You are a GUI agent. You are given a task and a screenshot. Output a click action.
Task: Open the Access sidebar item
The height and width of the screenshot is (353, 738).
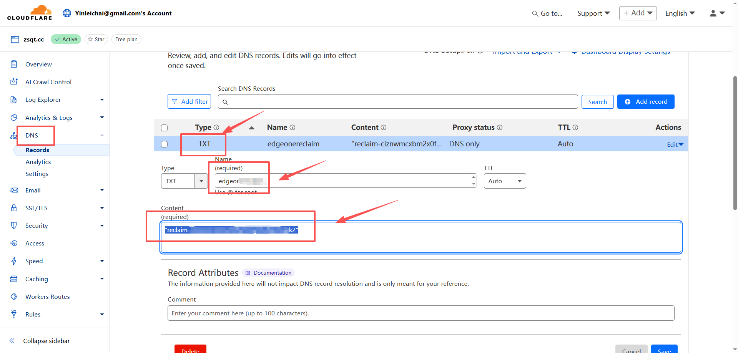click(x=35, y=243)
